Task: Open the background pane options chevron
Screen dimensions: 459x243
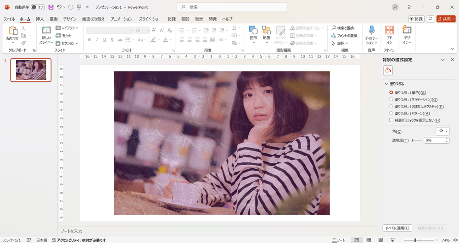Action: [x=442, y=60]
